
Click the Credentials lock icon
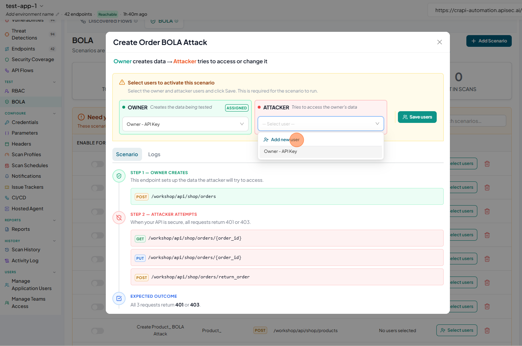(x=7, y=123)
